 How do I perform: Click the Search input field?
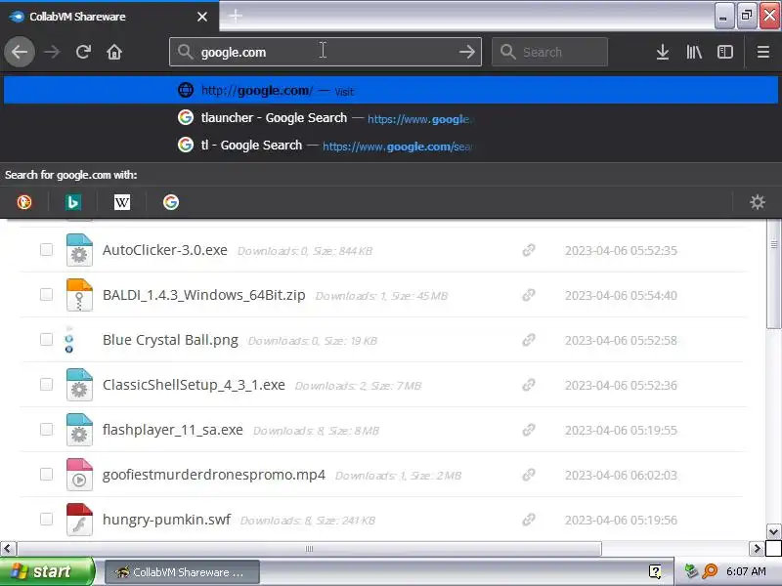click(x=549, y=52)
